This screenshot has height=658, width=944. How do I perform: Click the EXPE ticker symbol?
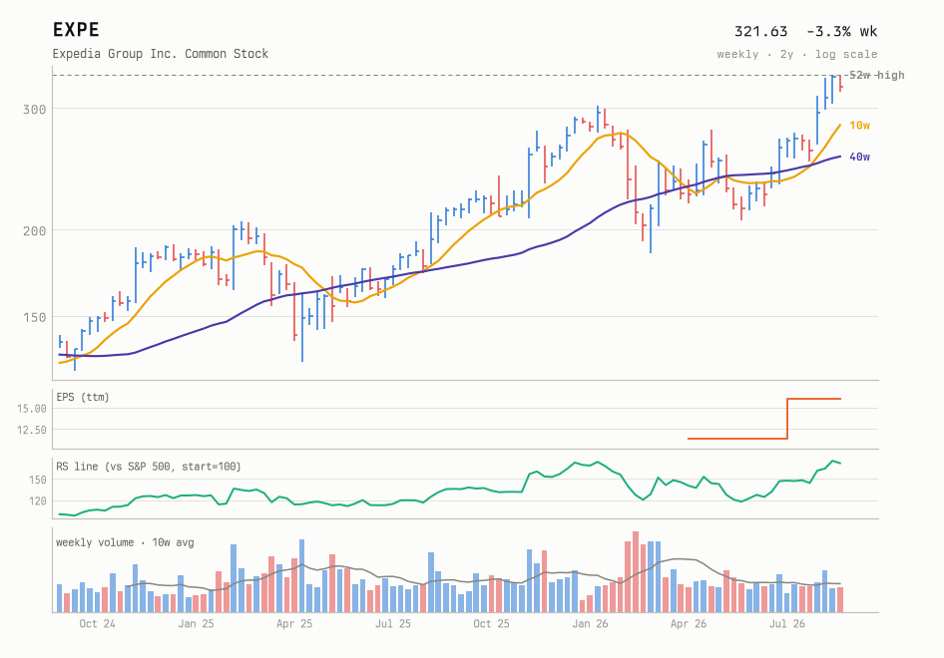point(76,30)
